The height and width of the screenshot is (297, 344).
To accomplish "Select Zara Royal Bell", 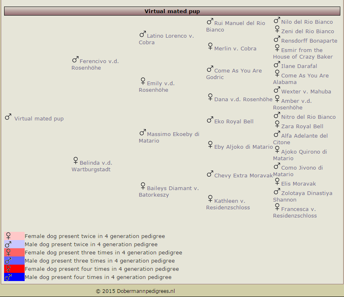I will [302, 126].
